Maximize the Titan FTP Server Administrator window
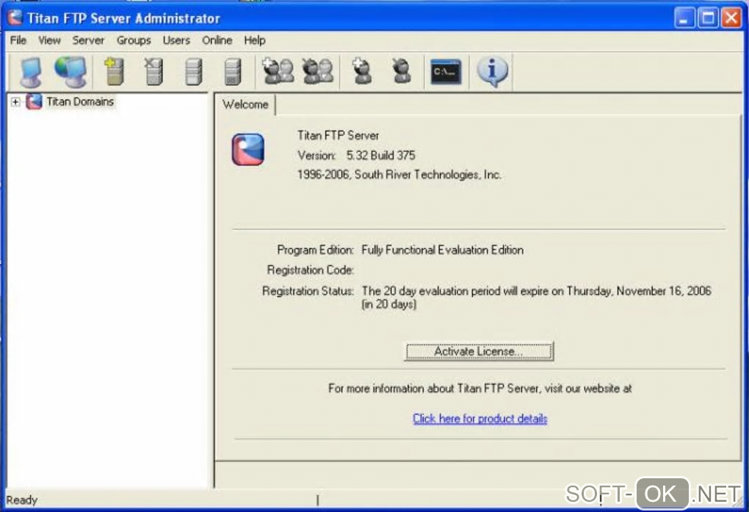The width and height of the screenshot is (749, 512). click(x=707, y=18)
